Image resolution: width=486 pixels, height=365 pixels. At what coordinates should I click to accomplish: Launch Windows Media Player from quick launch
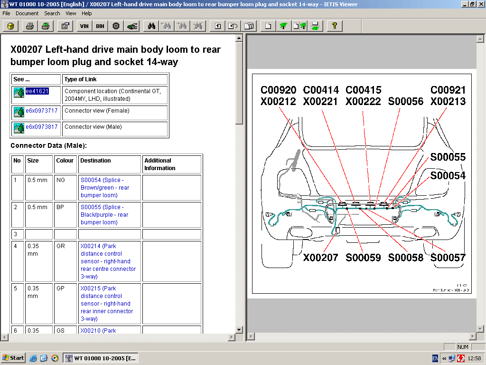pyautogui.click(x=55, y=358)
